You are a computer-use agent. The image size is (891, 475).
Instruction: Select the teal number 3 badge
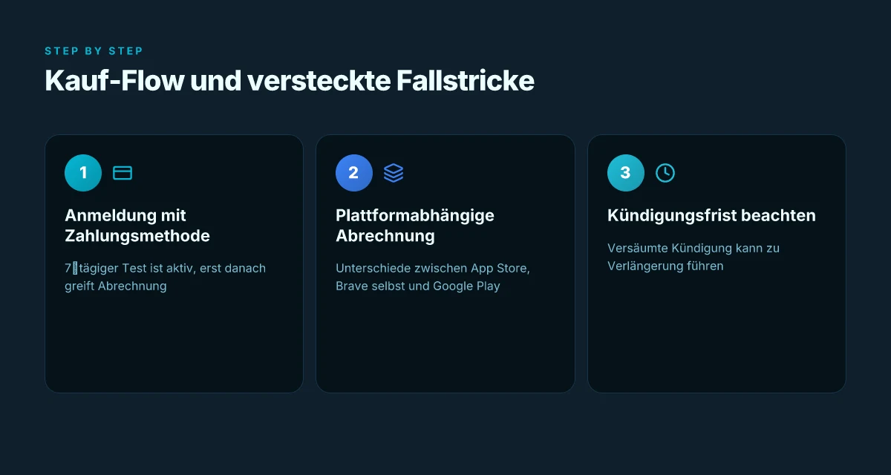point(626,173)
